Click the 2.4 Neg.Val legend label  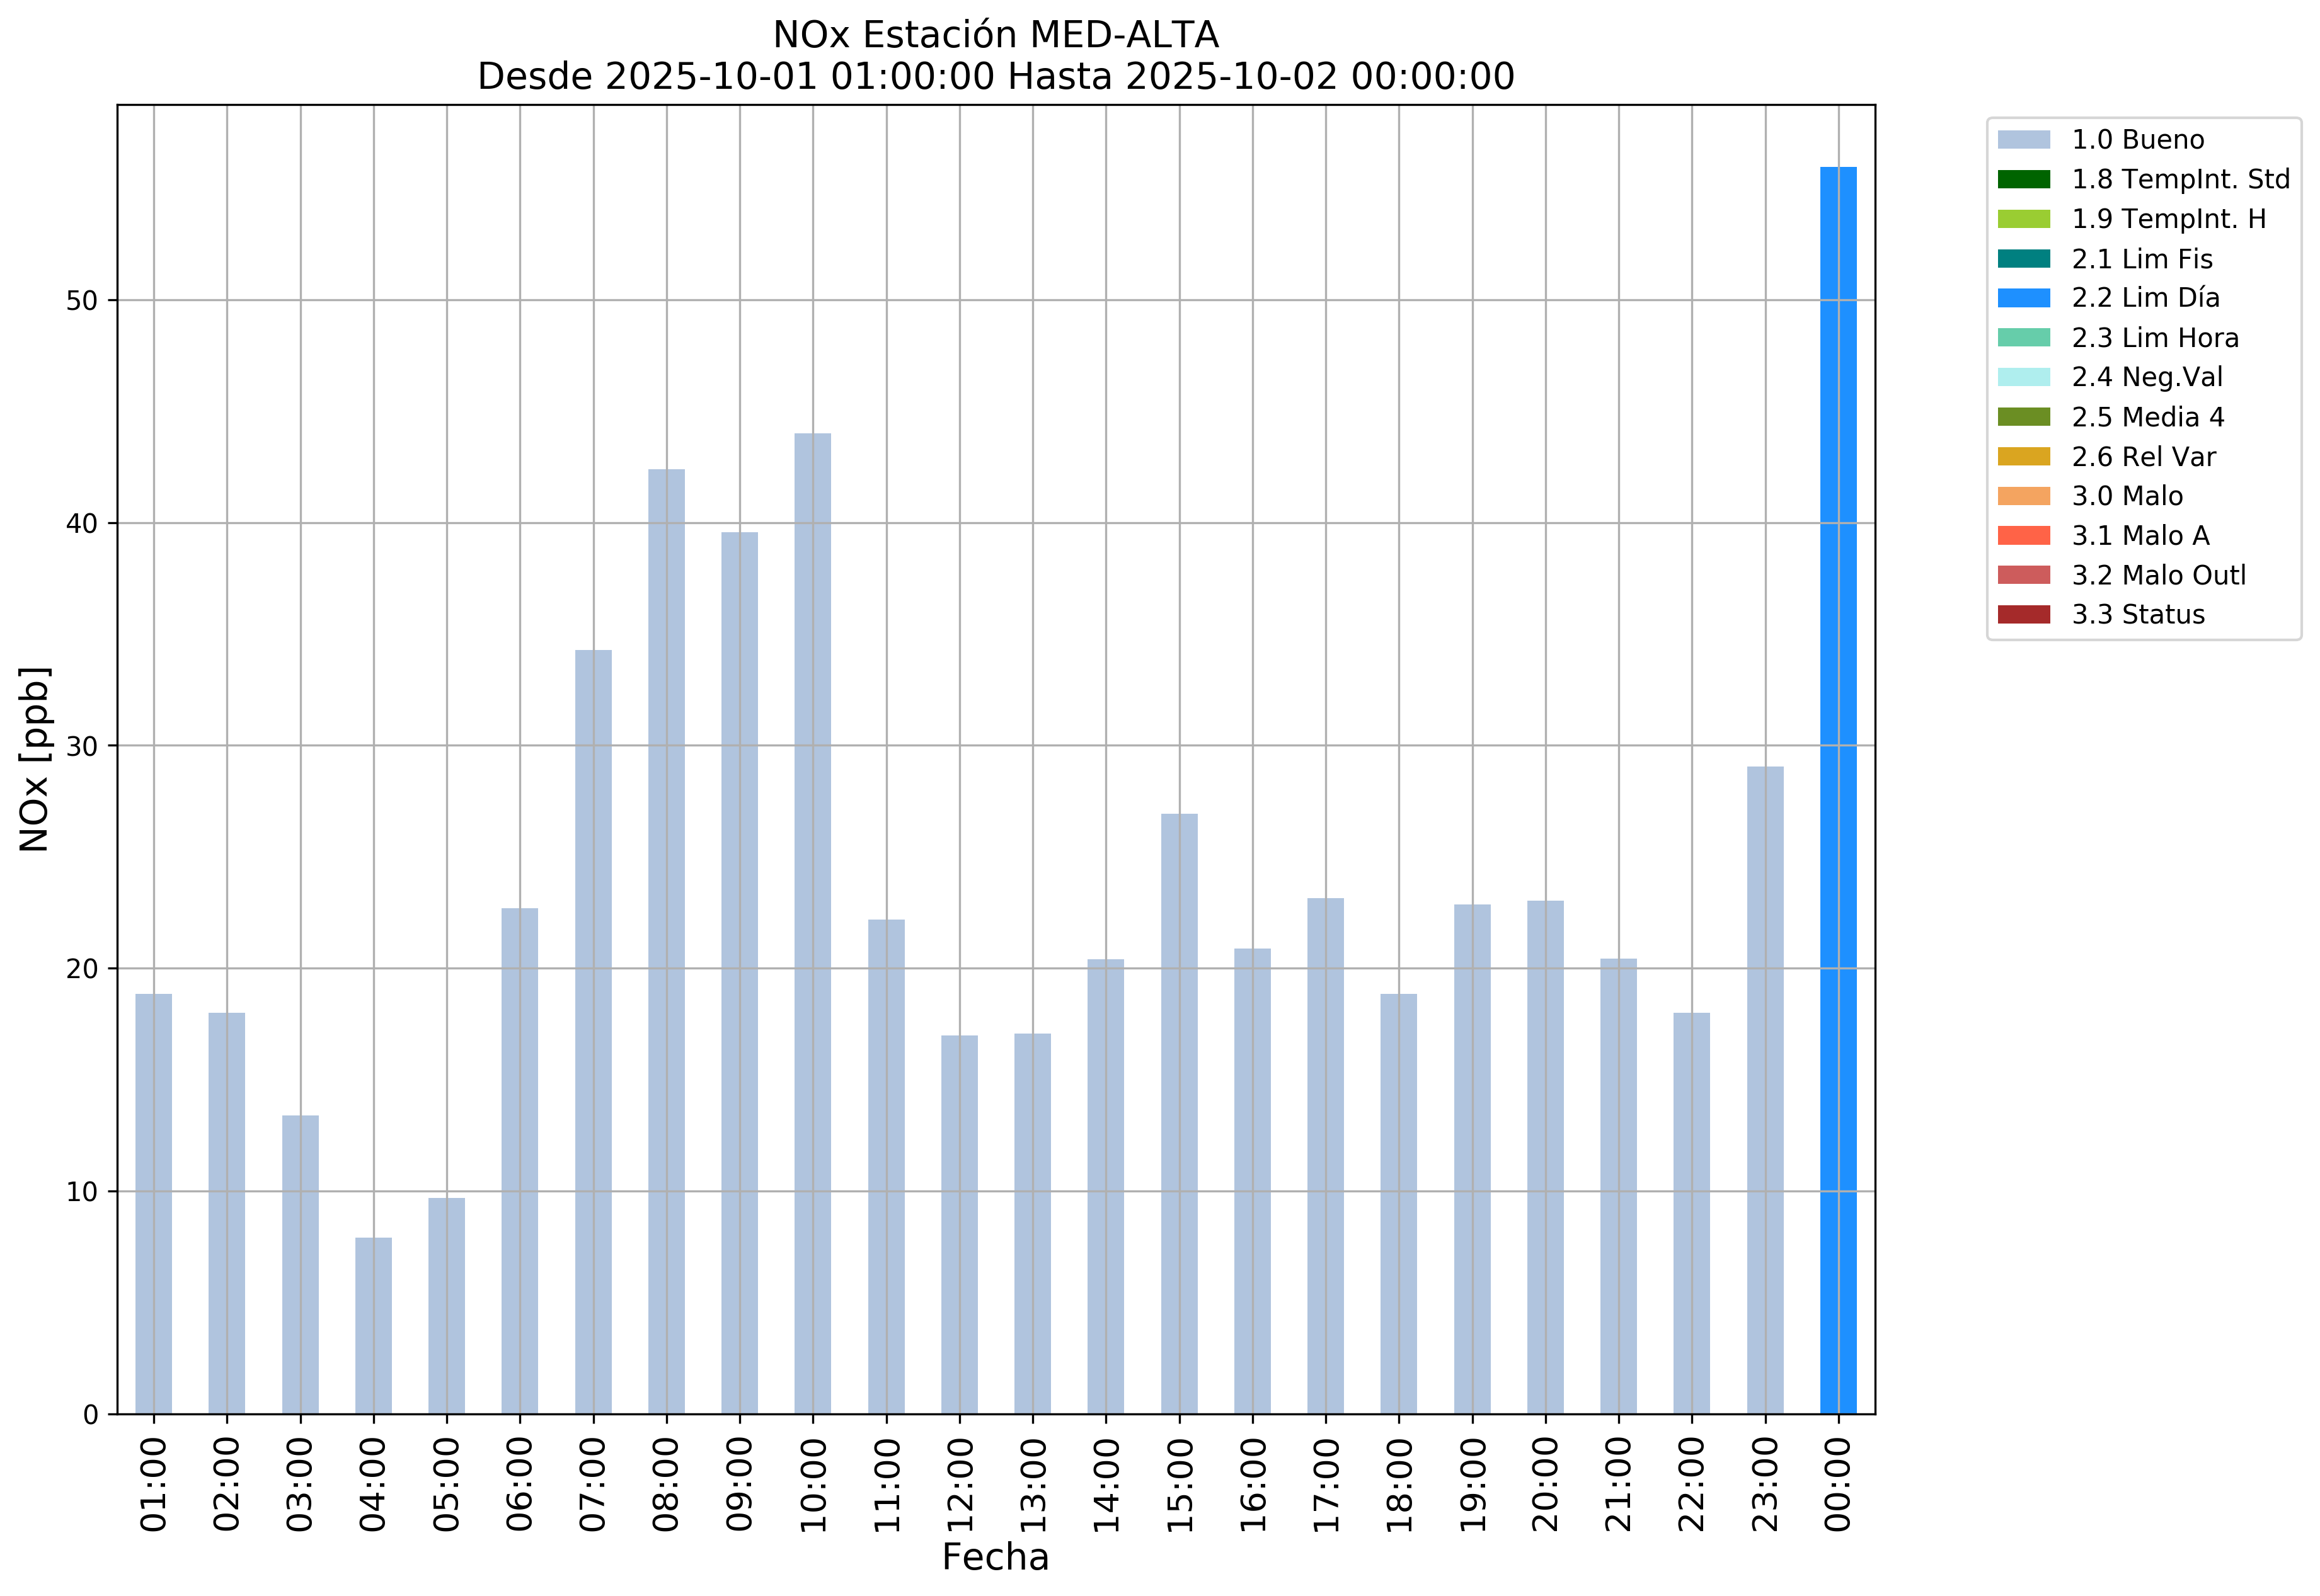point(2147,378)
